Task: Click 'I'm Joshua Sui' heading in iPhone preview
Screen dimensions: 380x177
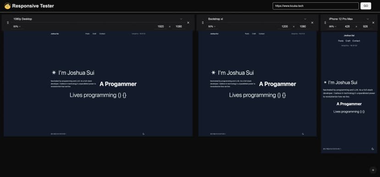Action: [x=343, y=83]
